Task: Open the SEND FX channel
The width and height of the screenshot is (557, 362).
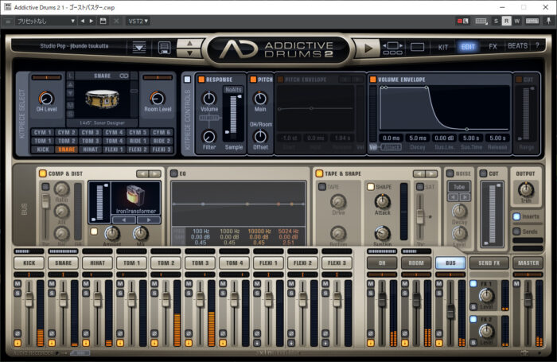Action: (489, 263)
